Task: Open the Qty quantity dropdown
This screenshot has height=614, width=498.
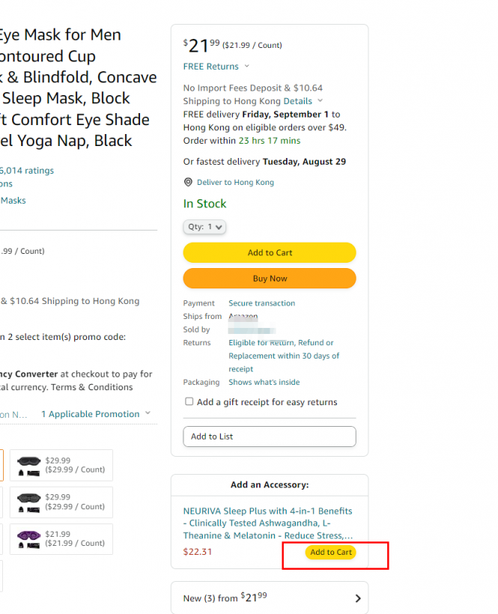Action: (x=204, y=227)
